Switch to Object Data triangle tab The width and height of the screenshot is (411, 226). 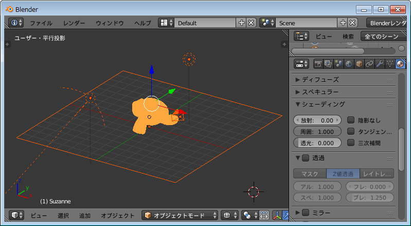coord(390,64)
